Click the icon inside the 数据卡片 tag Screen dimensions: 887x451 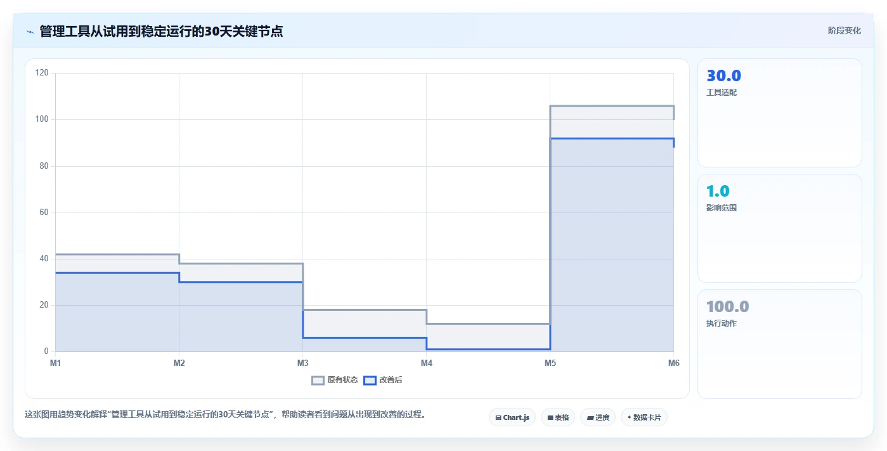[629, 418]
